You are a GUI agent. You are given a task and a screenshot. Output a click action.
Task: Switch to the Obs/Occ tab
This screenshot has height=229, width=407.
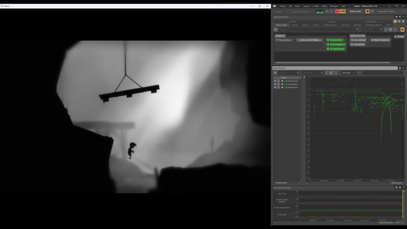(293, 22)
